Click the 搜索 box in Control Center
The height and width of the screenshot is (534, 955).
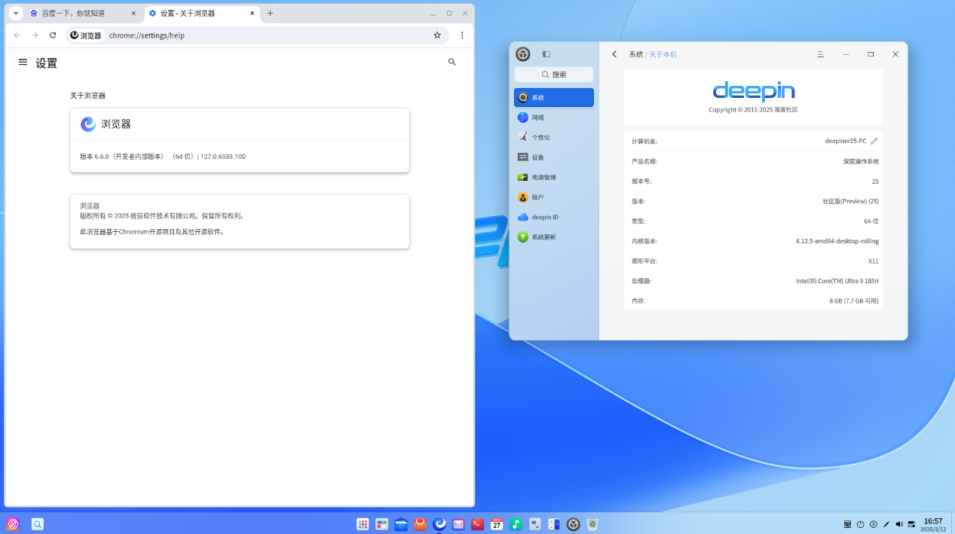[x=554, y=75]
